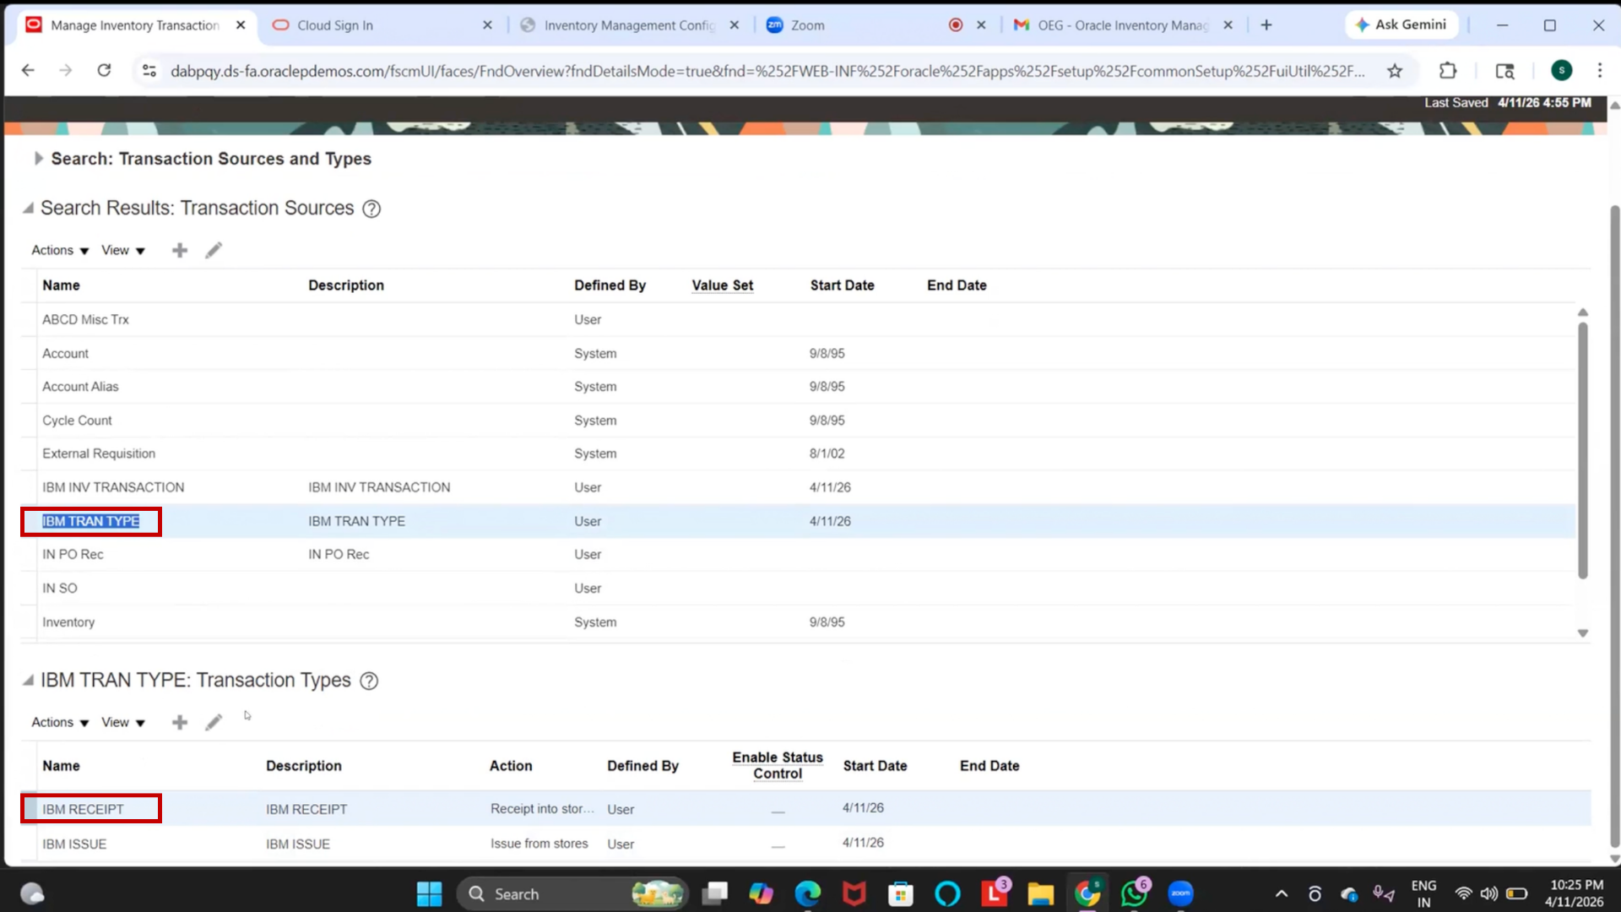Click the browser address bar URL

click(x=767, y=71)
